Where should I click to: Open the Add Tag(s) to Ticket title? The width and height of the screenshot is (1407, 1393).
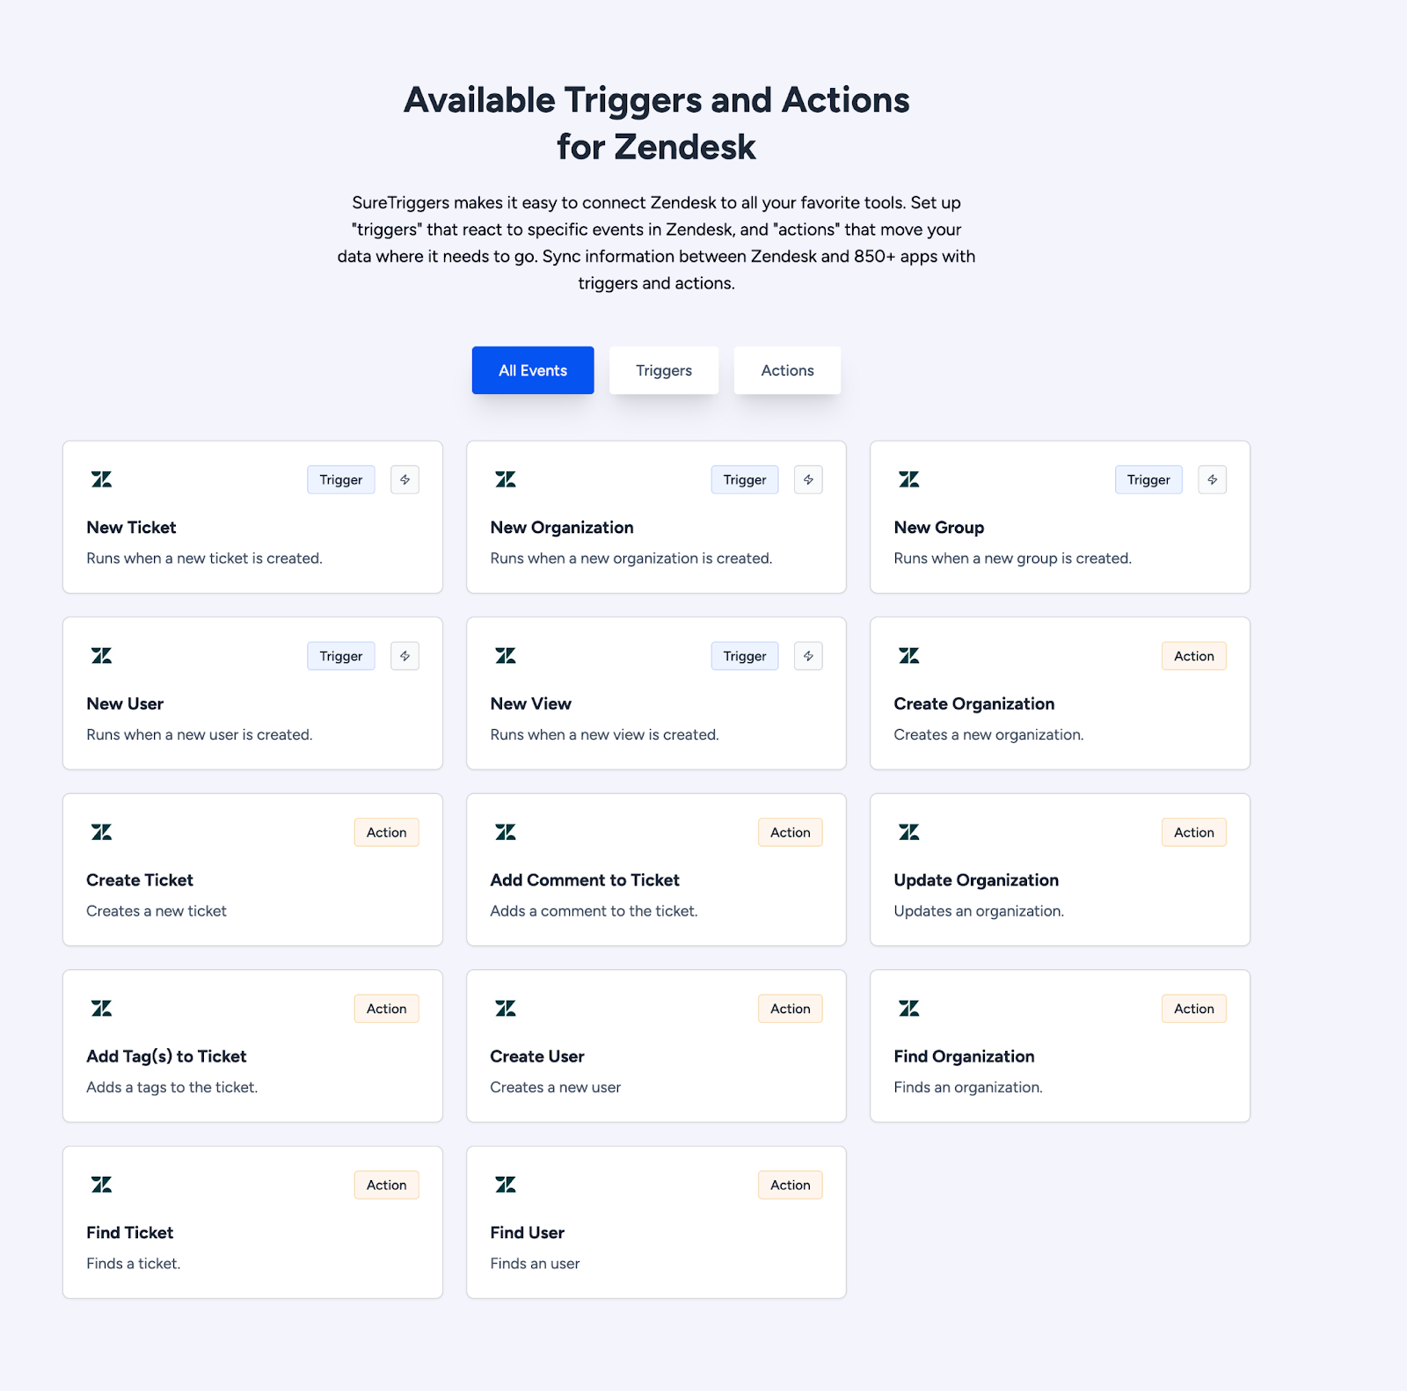[x=166, y=1056]
